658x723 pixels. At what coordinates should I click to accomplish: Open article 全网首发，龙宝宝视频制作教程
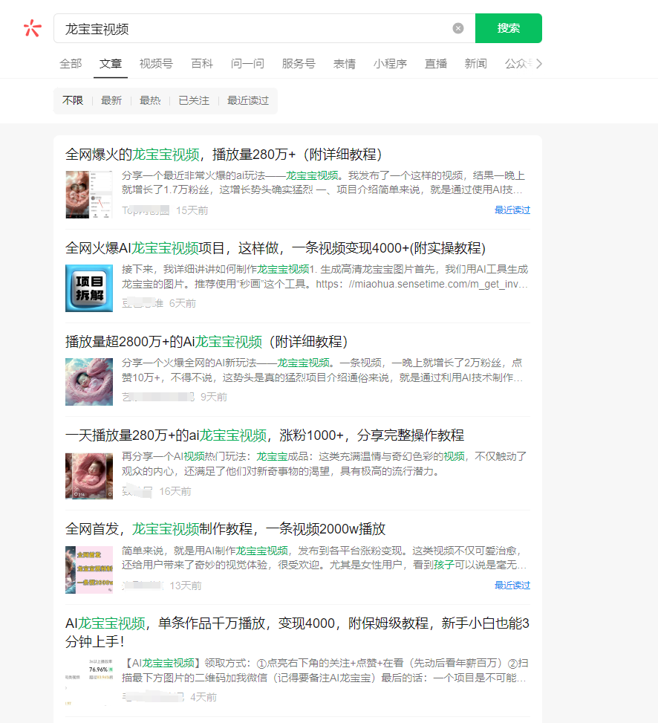[x=225, y=529]
